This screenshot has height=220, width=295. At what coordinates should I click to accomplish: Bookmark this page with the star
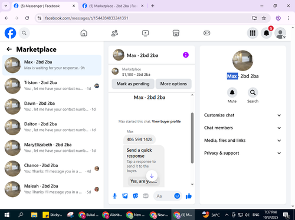pos(264,18)
